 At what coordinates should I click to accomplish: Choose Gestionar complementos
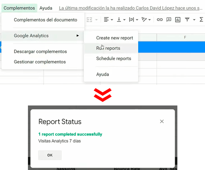point(40,62)
